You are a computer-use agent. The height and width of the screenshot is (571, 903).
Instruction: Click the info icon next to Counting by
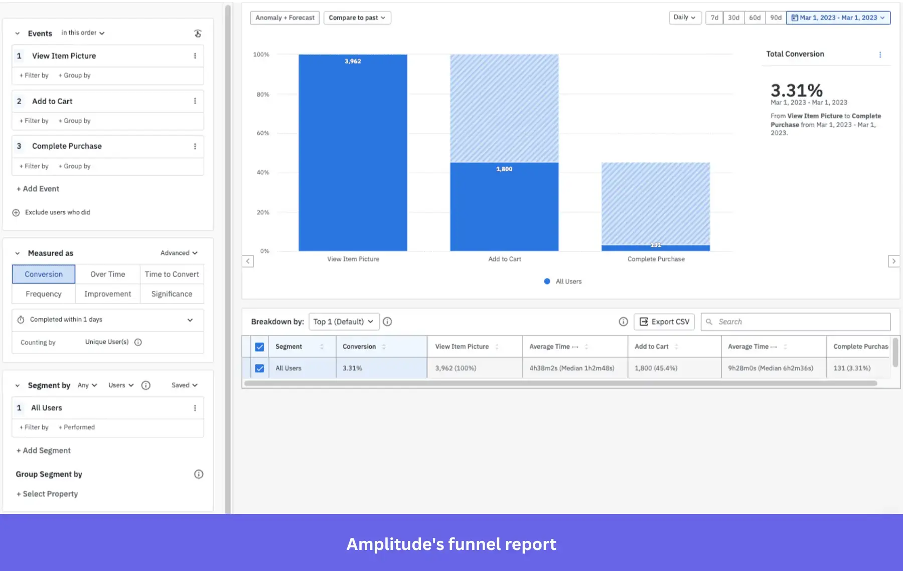[138, 342]
